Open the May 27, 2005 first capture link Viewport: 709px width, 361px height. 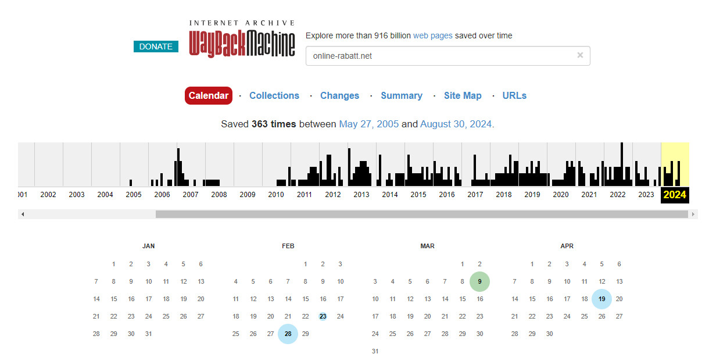(369, 124)
